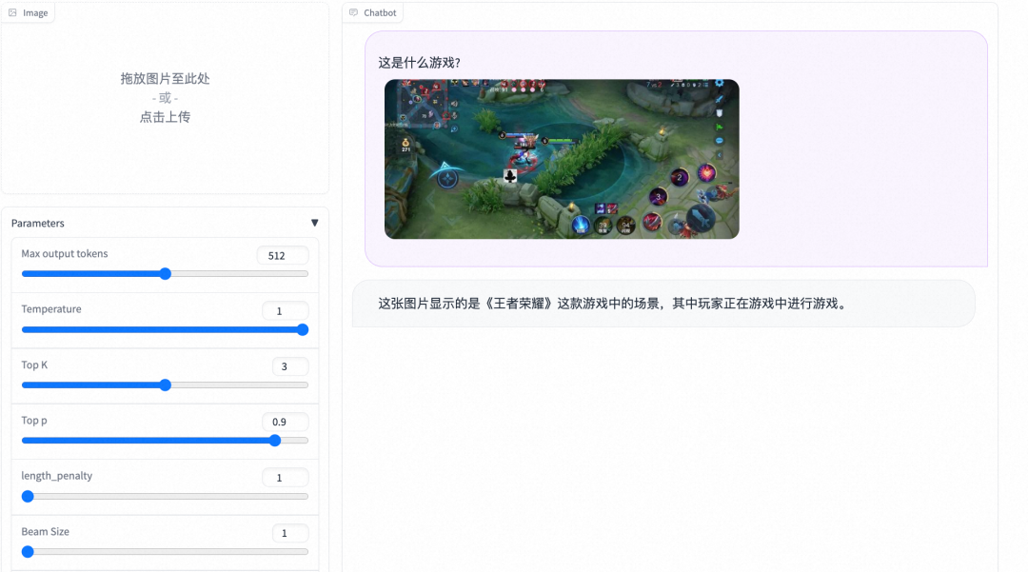Screen dimensions: 1028x572
Task: Click the Top p slider handle
Action: 275,441
